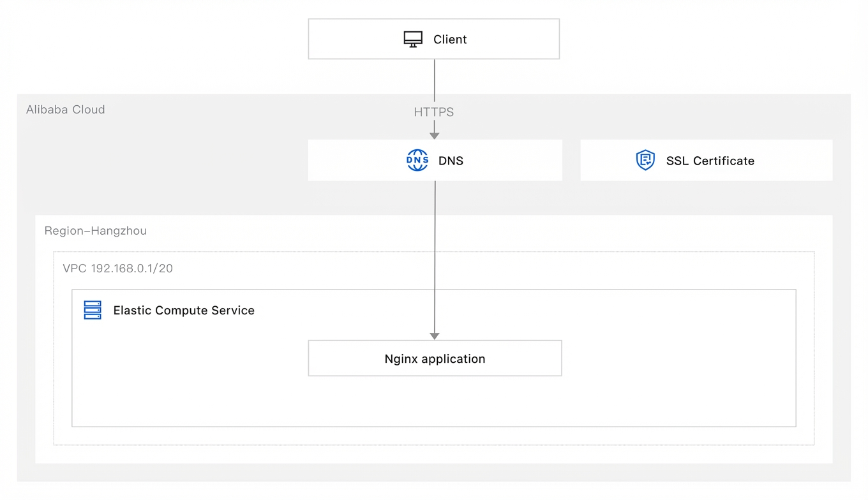Click the empty right side of the SSL Certificate box
Viewport: 868px width, 500px height.
[793, 161]
